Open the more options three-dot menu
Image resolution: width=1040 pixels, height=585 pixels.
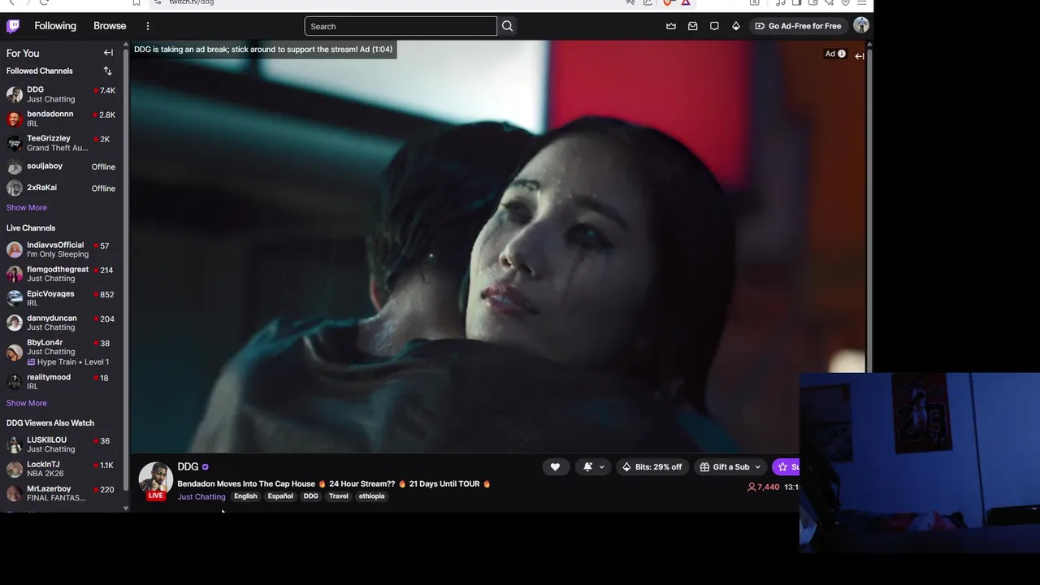pyautogui.click(x=147, y=26)
